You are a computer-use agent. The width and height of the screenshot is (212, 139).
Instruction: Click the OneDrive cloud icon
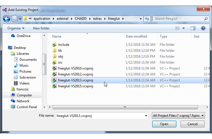tap(13, 36)
